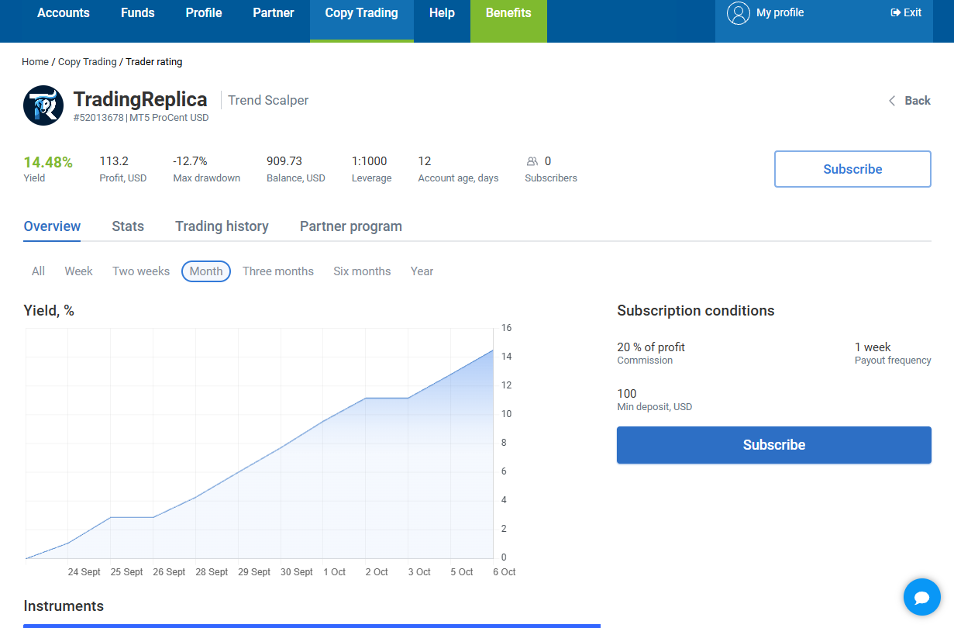Click the 14.48% yield value

point(48,162)
